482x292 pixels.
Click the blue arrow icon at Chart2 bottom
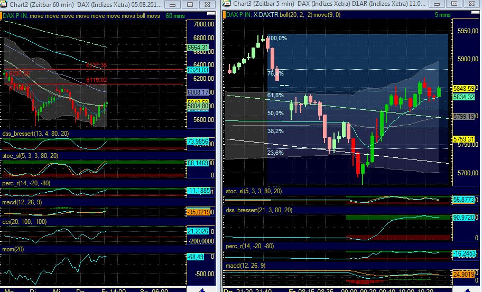coord(202,290)
